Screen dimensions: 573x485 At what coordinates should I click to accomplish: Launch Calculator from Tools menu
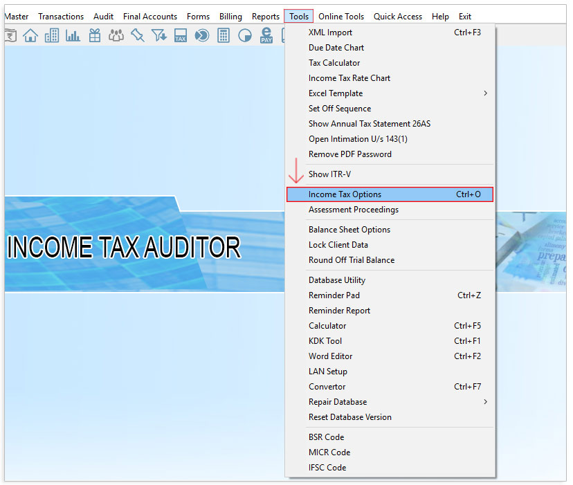tap(390, 326)
